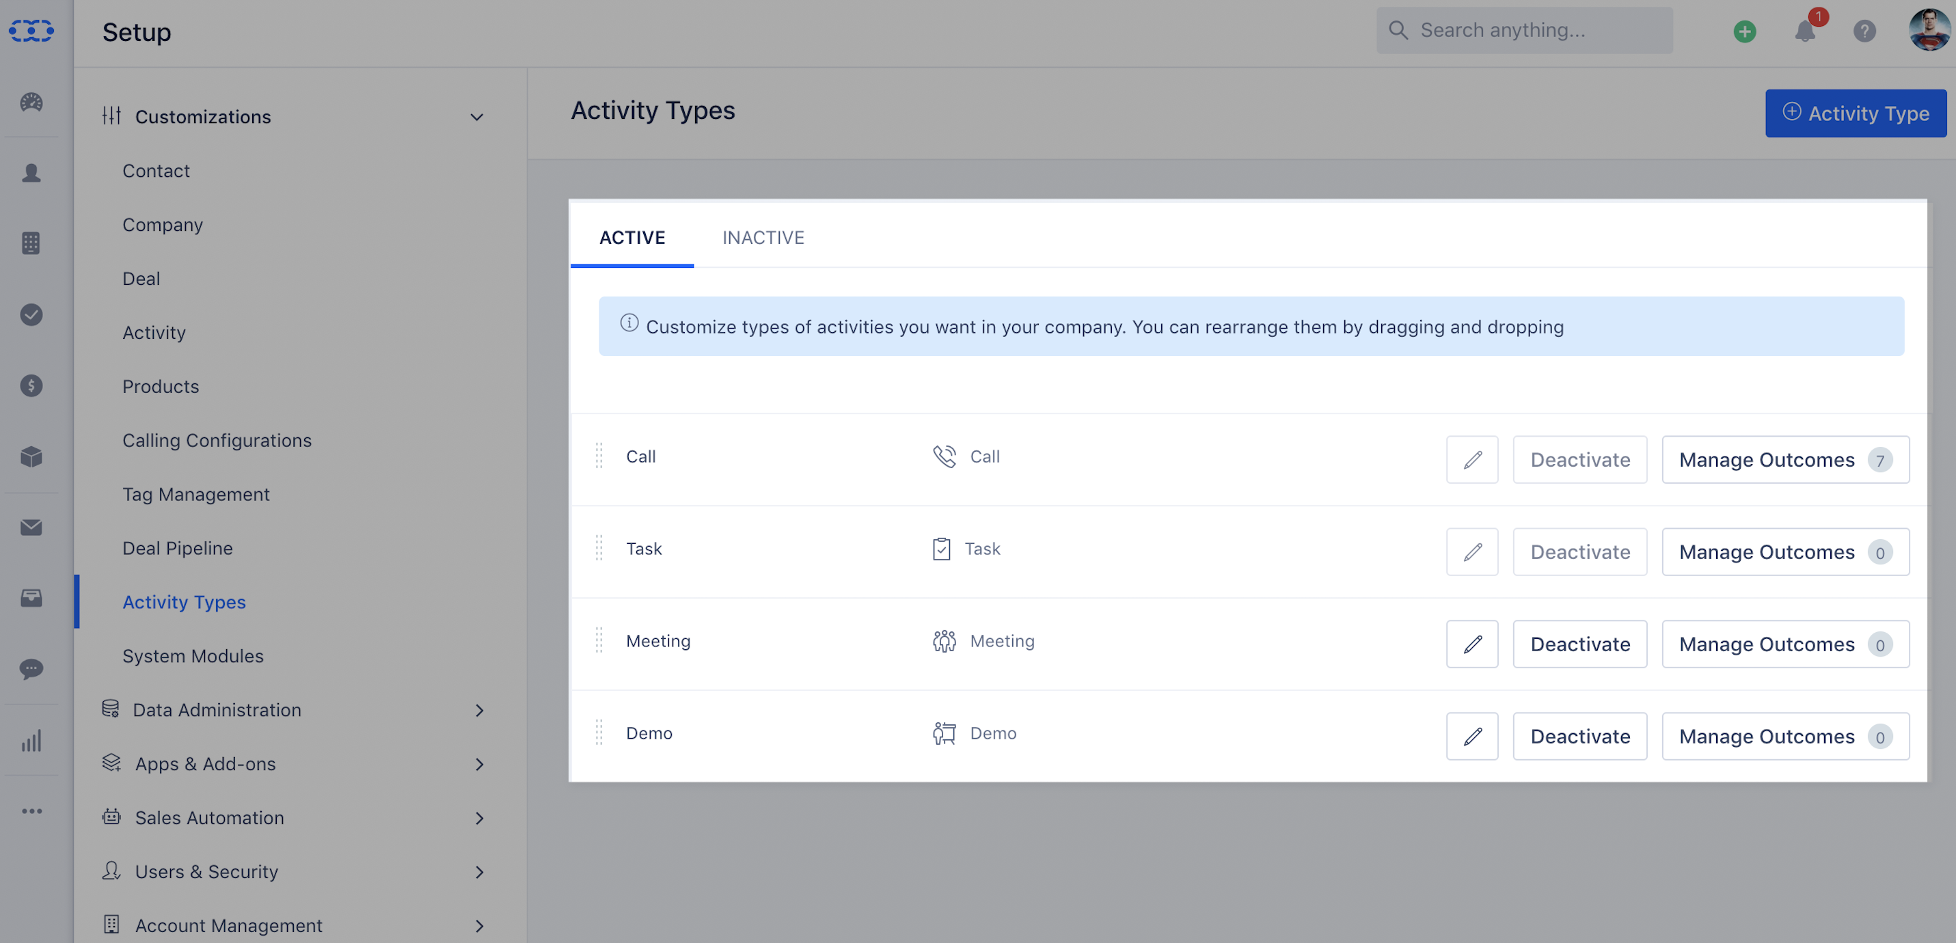The image size is (1956, 943).
Task: Click the drag handle of the Meeting row
Action: [x=599, y=640]
